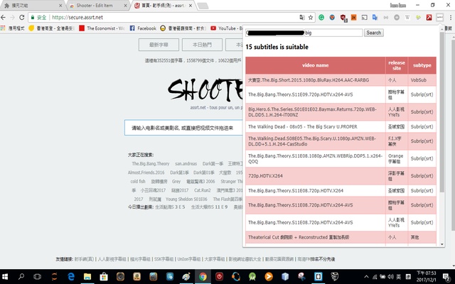Click the Search button in the popup
Image resolution: width=455 pixels, height=284 pixels.
[373, 33]
